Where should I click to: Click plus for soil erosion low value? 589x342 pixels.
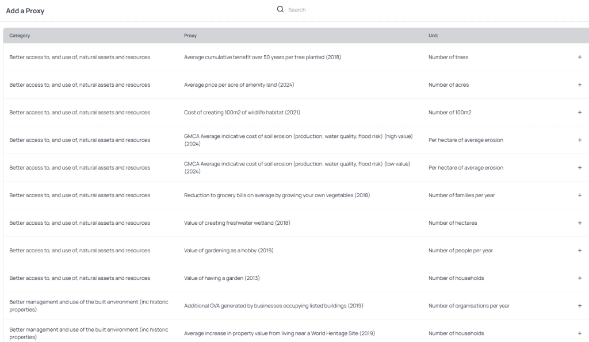(x=579, y=168)
